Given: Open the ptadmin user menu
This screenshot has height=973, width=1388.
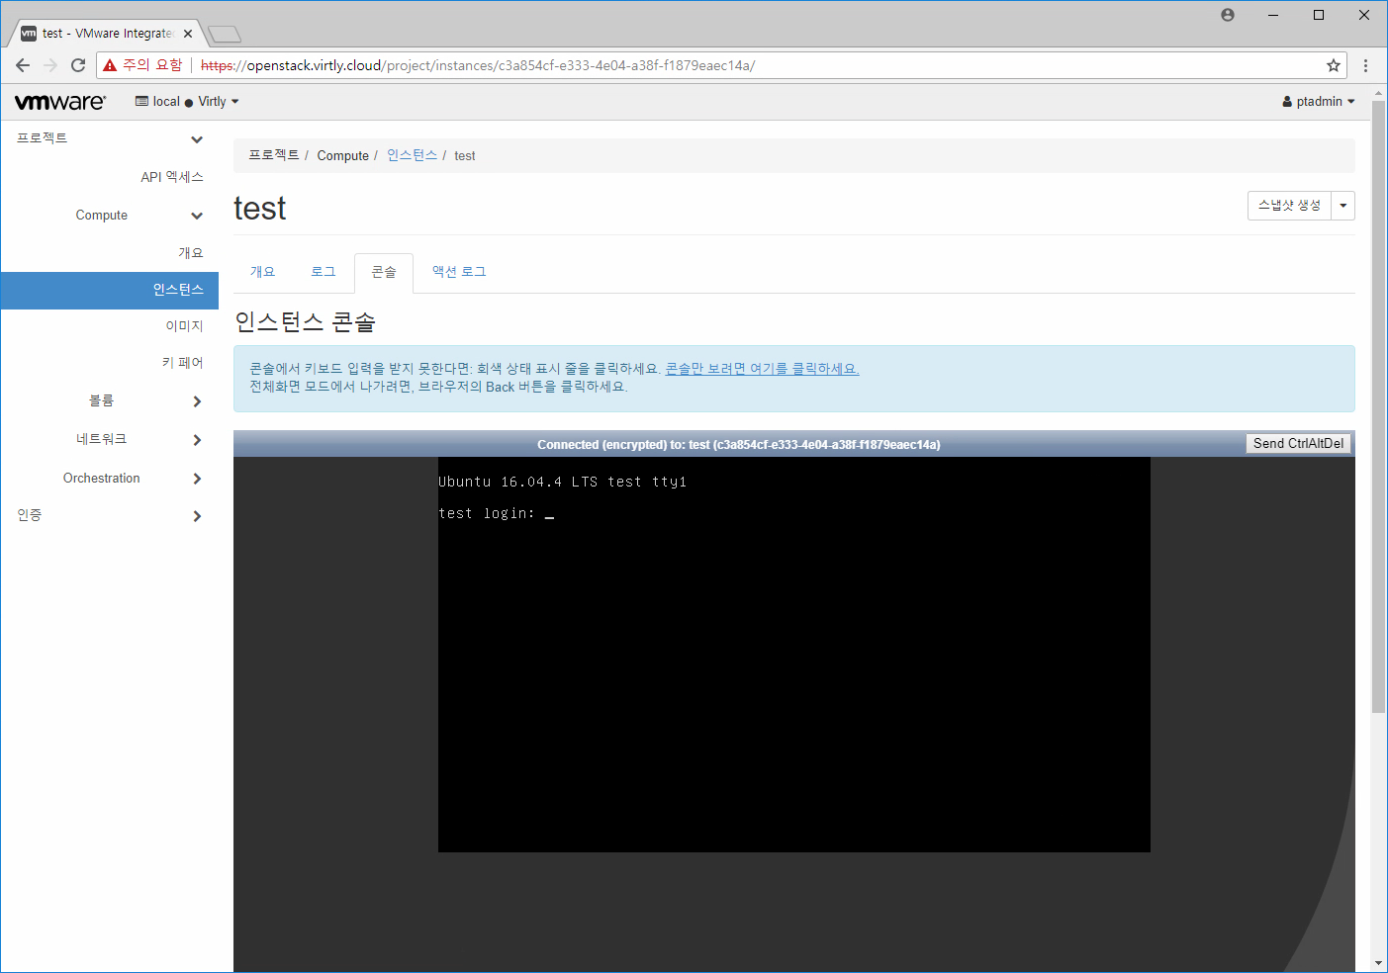Looking at the screenshot, I should tap(1319, 102).
